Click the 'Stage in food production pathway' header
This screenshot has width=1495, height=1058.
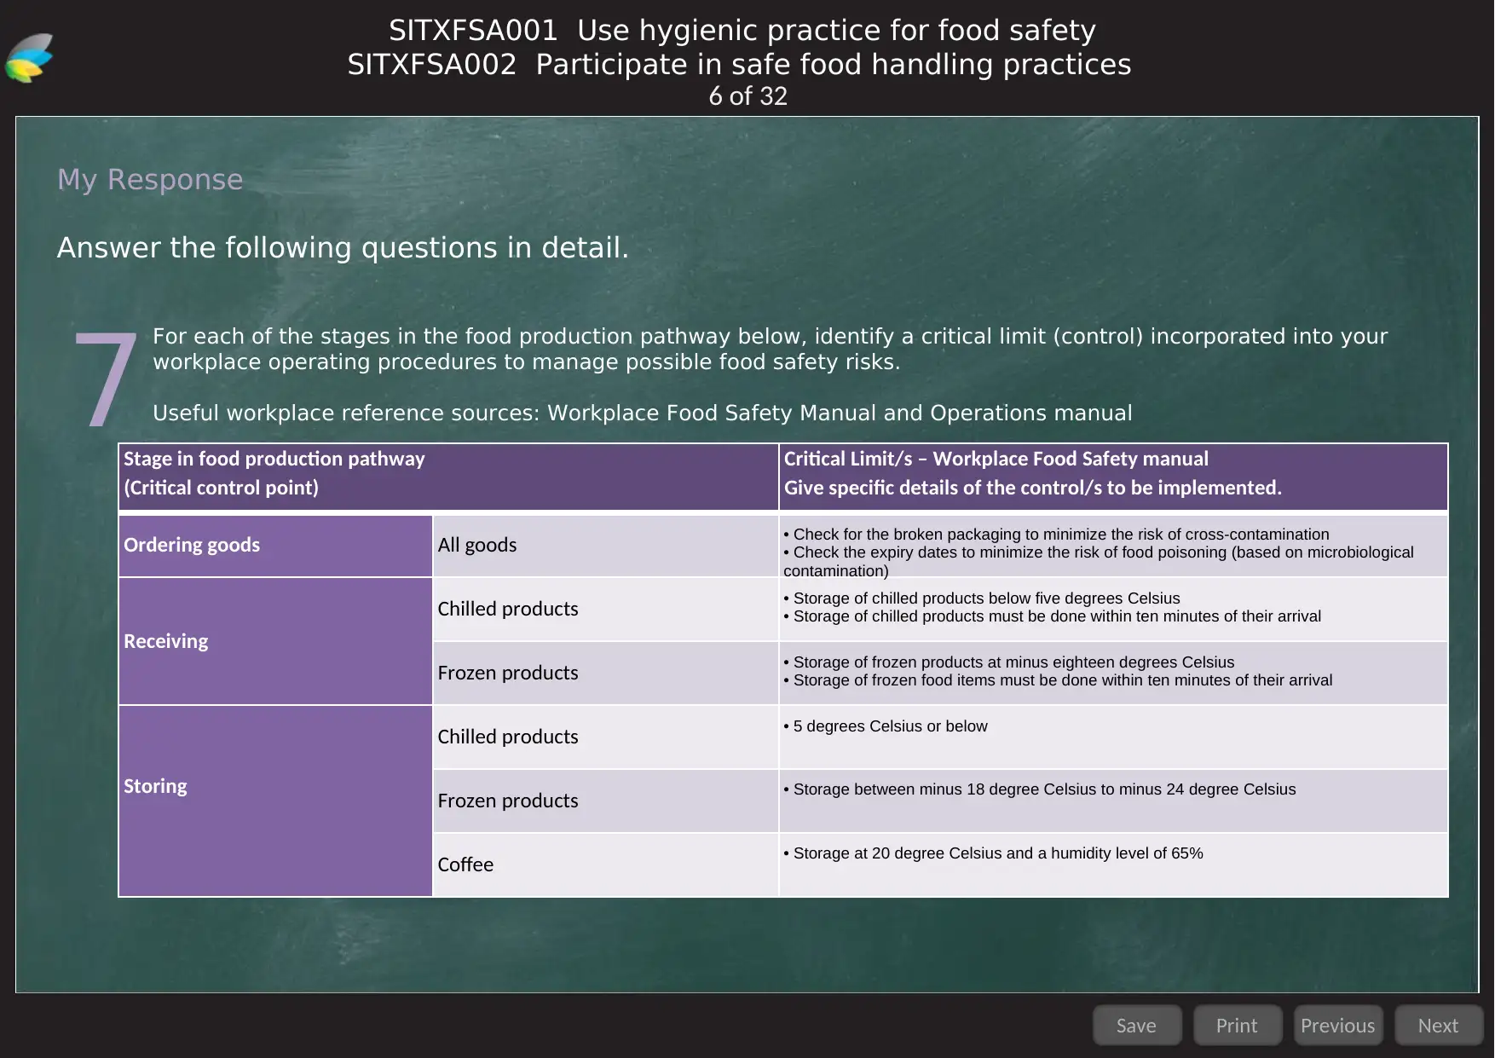(448, 477)
